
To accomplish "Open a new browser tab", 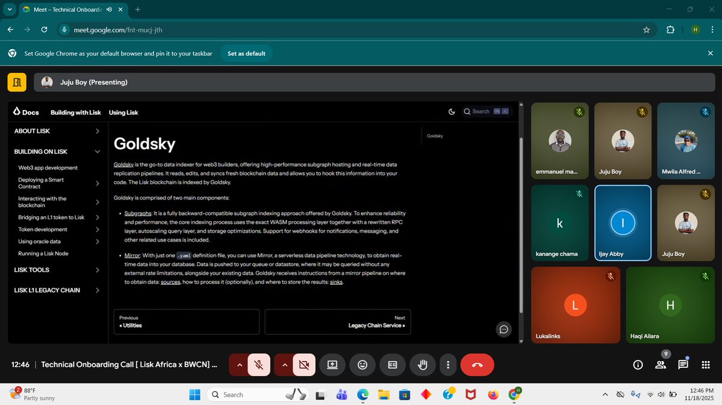I will pos(138,9).
